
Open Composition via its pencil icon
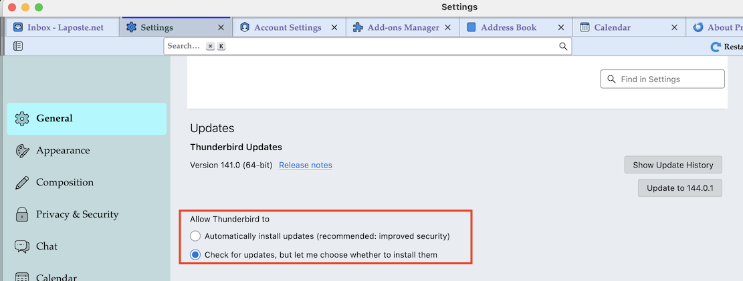(x=22, y=183)
